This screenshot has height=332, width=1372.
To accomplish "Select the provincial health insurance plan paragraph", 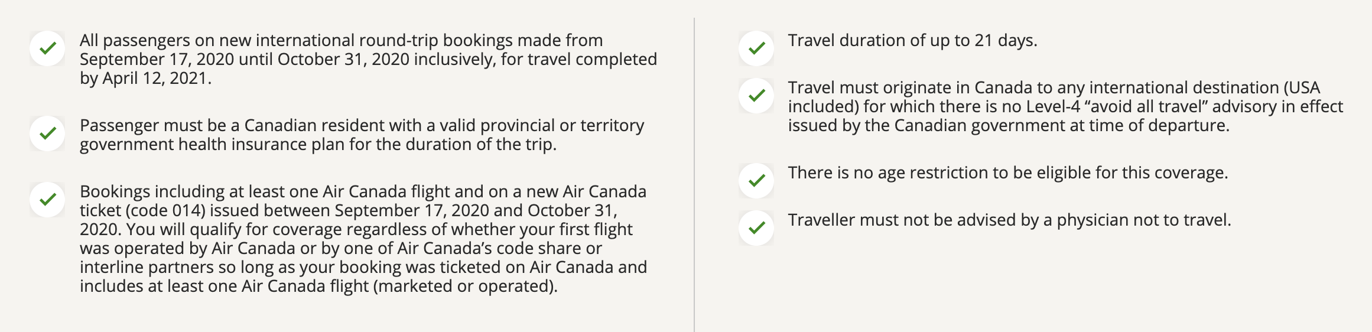I will (362, 135).
